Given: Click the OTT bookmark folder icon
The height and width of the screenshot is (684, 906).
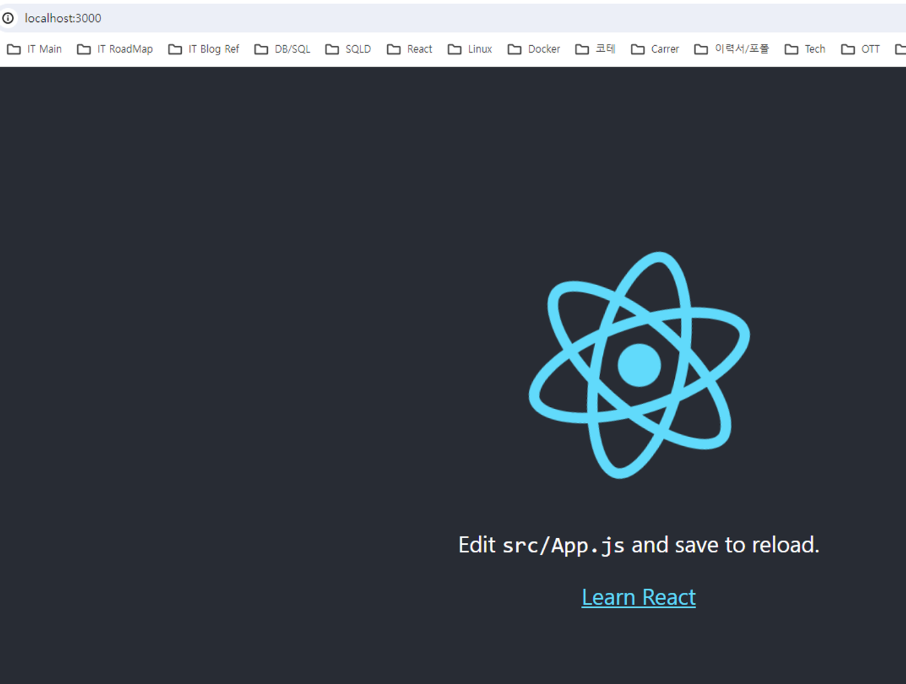Looking at the screenshot, I should point(847,49).
